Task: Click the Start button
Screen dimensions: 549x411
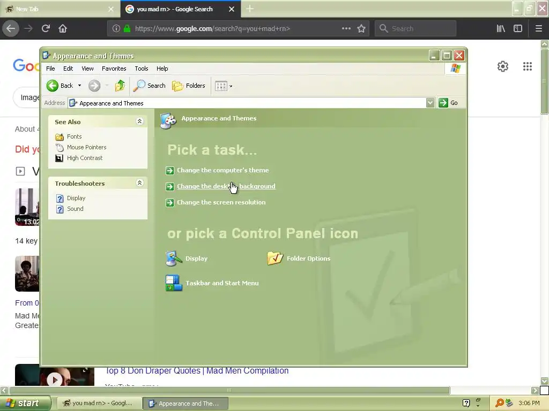Action: coord(25,403)
